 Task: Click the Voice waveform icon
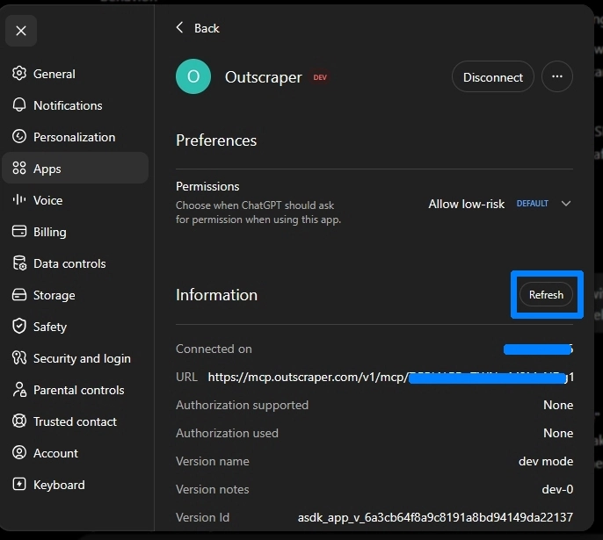[19, 199]
